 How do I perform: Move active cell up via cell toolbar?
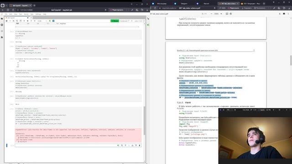125,145
